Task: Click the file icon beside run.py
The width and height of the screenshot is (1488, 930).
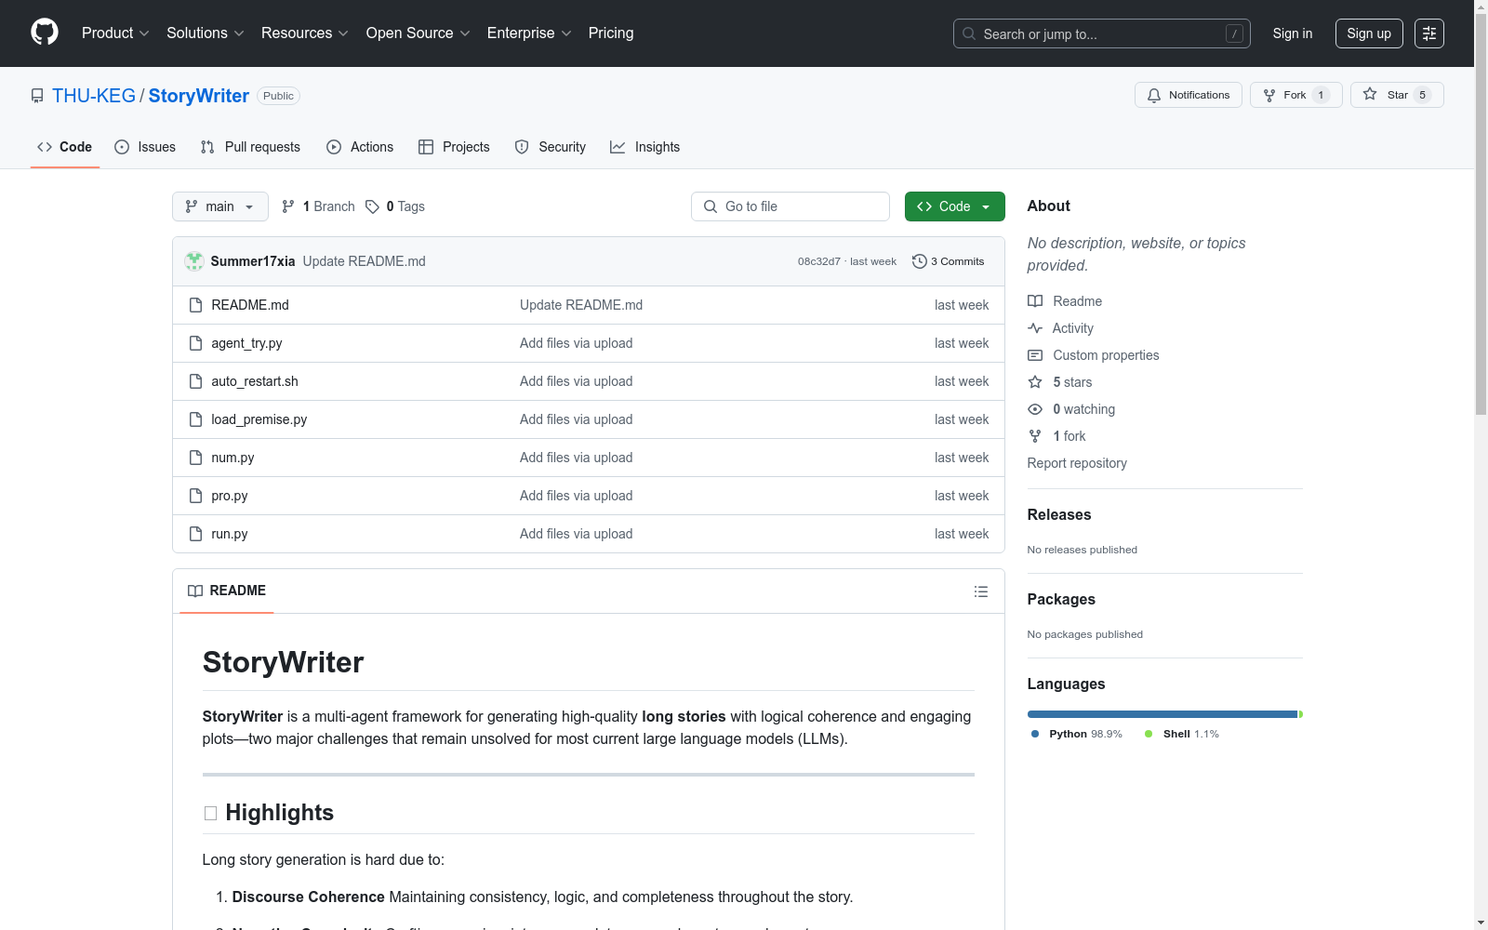Action: coord(195,534)
